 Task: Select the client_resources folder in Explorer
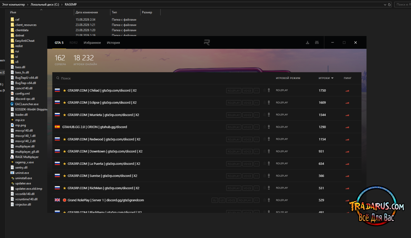26,25
